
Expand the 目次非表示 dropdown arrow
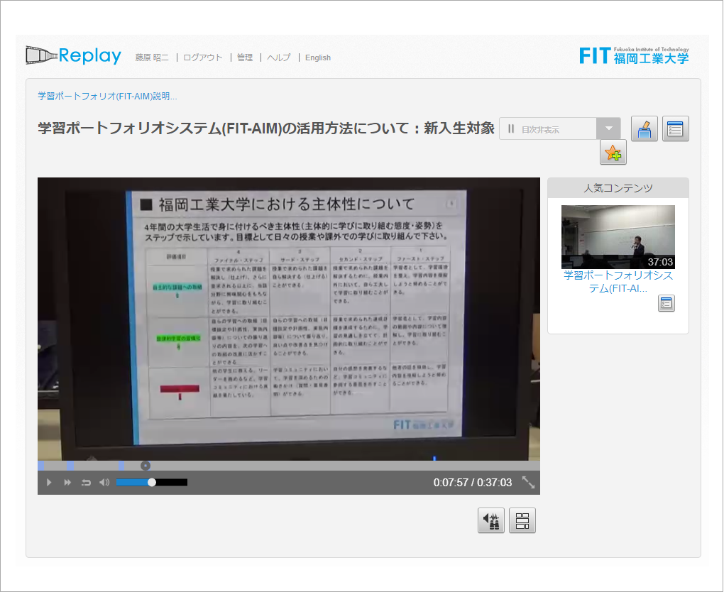[608, 129]
